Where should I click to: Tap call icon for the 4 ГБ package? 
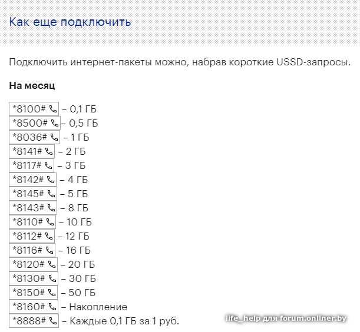tap(51, 180)
